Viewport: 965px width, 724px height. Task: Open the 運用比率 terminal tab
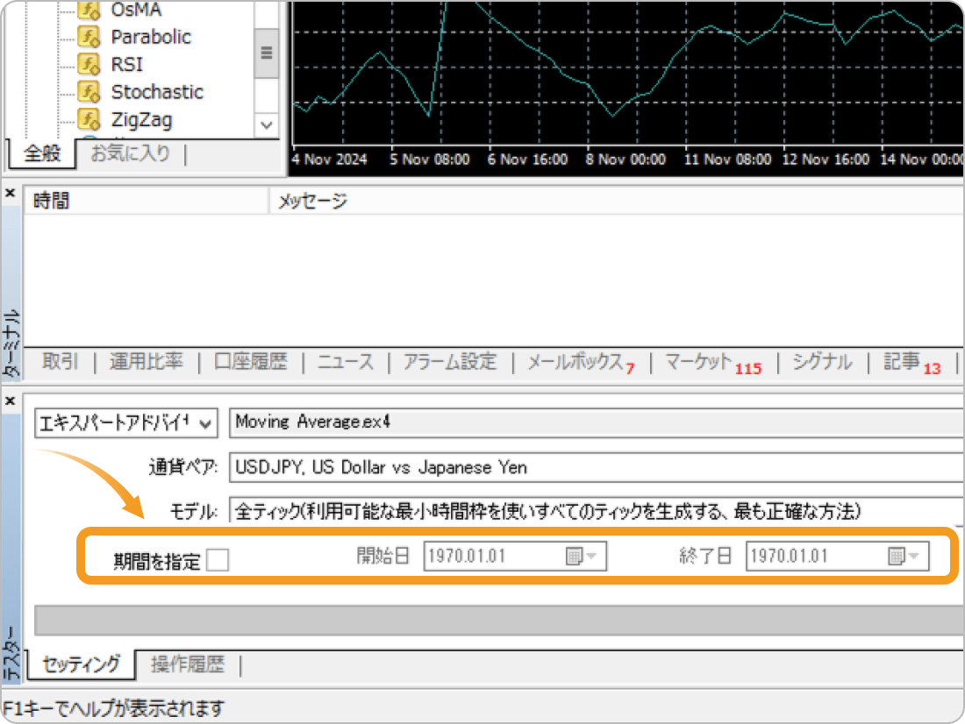click(x=147, y=361)
